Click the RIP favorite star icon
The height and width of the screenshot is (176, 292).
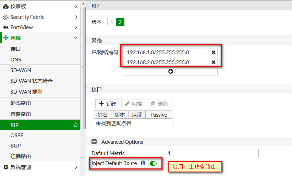pos(76,125)
